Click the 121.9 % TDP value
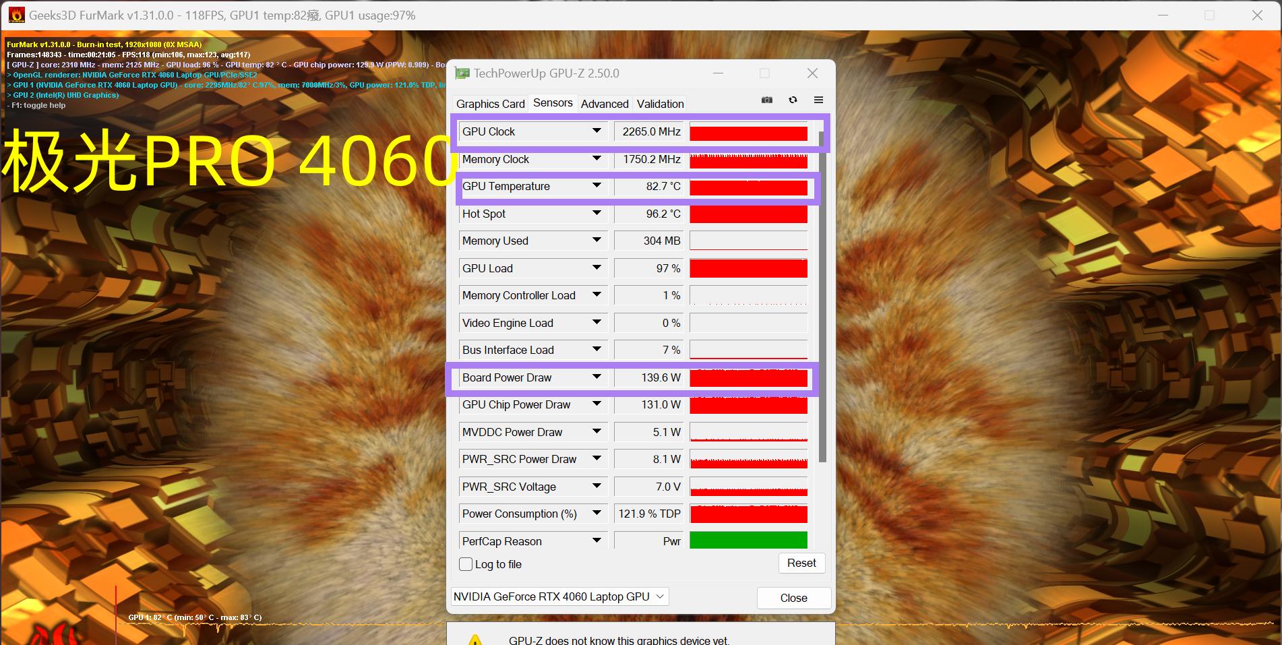The height and width of the screenshot is (645, 1282). click(648, 514)
